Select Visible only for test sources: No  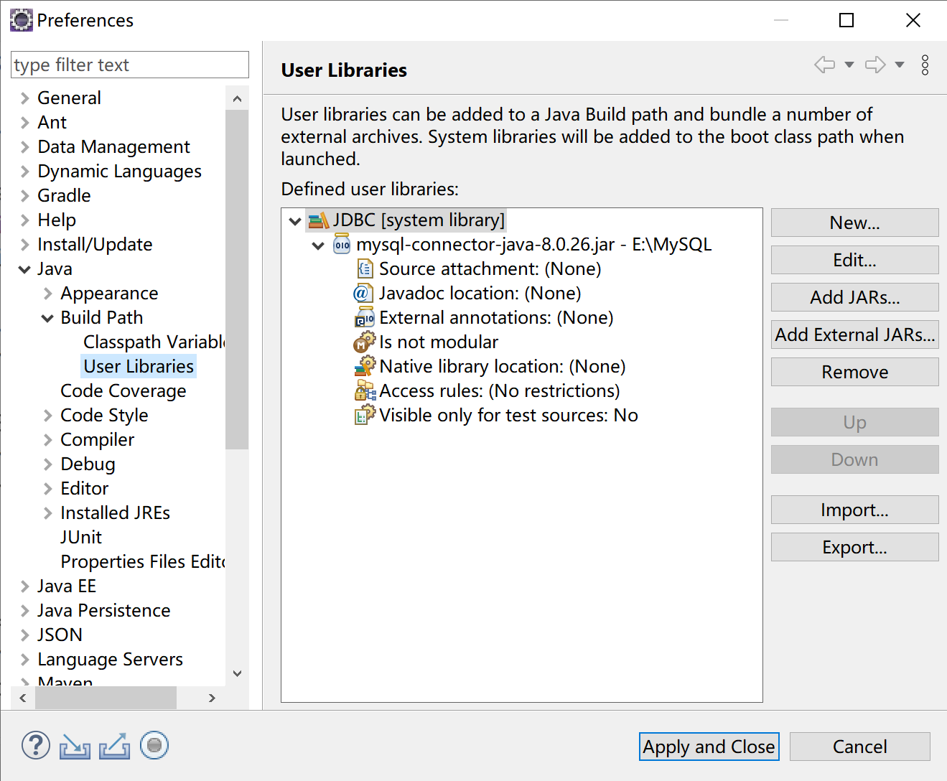[x=508, y=415]
